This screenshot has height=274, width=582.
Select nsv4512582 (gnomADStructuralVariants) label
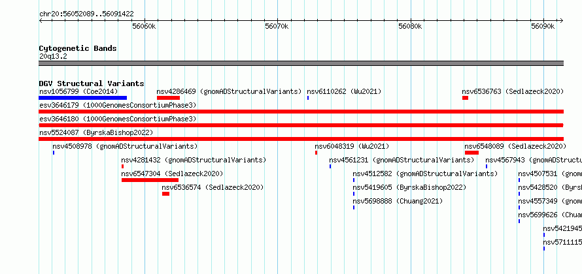coord(425,174)
